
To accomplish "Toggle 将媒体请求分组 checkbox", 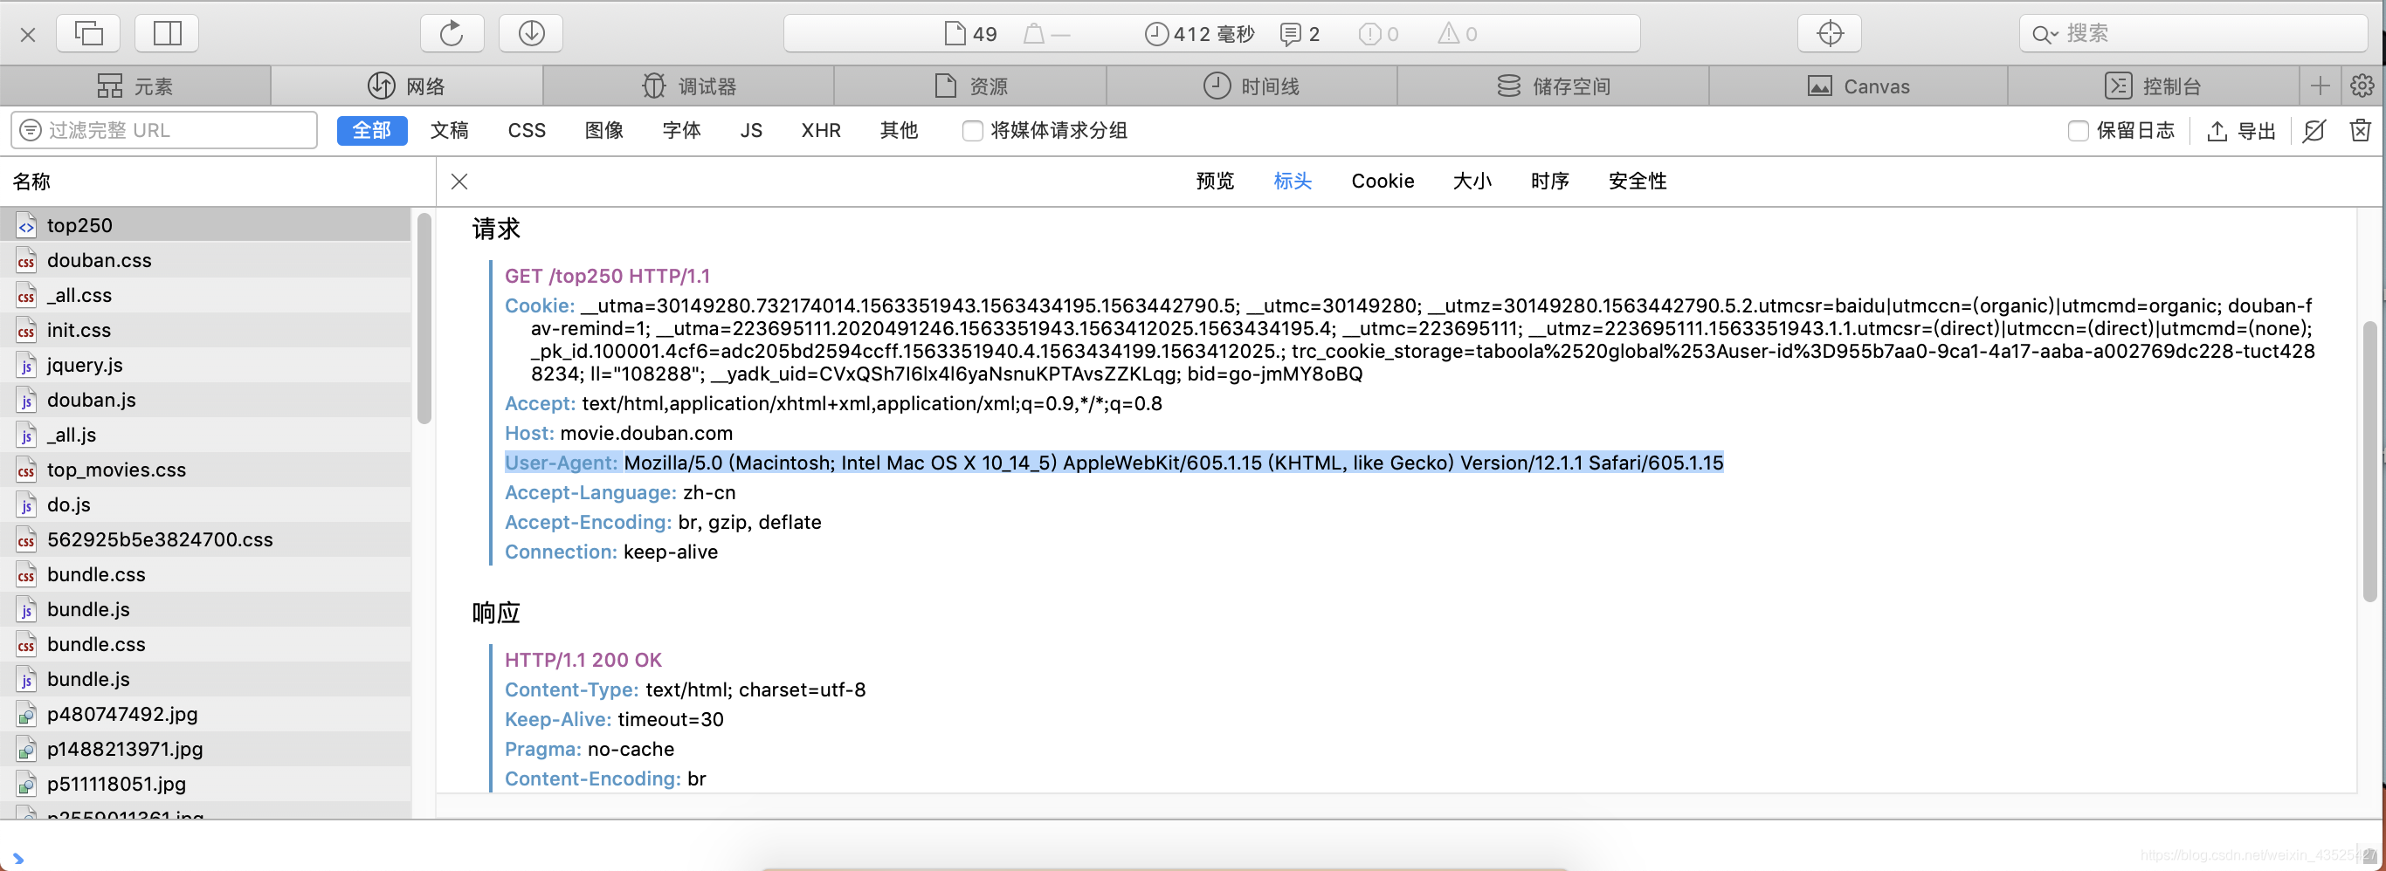I will [972, 132].
